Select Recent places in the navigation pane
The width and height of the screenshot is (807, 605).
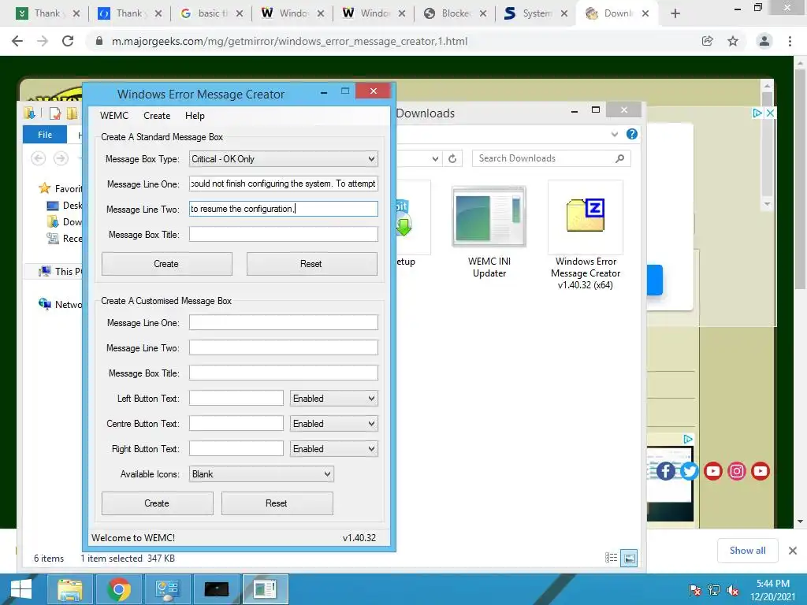65,238
